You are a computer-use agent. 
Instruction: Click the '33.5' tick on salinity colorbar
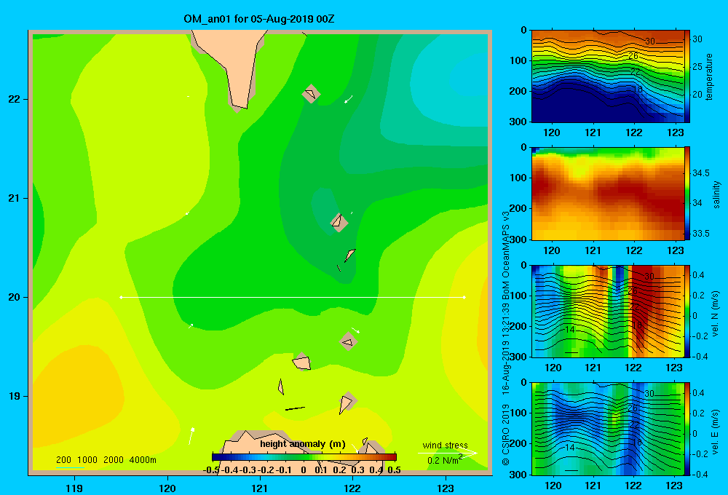700,233
